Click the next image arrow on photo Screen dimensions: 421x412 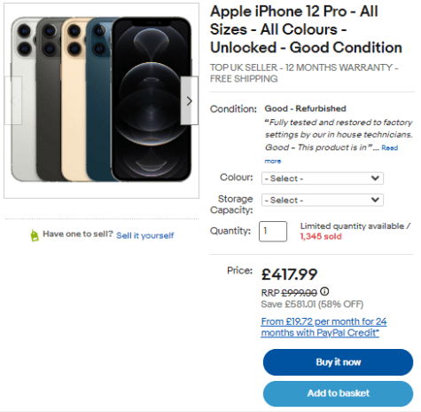click(190, 100)
